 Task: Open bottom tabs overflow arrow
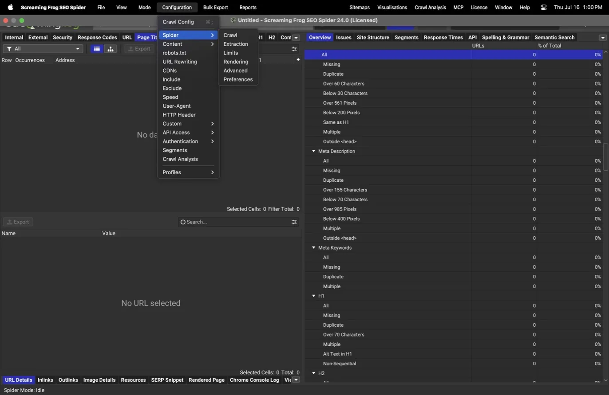coord(296,380)
